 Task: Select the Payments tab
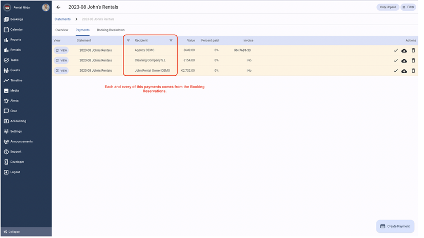coord(83,30)
